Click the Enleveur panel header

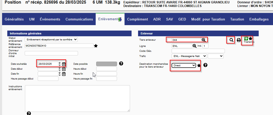[198, 33]
